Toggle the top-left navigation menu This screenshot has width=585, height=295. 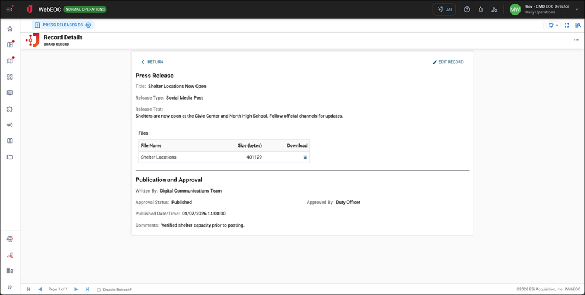[x=9, y=9]
